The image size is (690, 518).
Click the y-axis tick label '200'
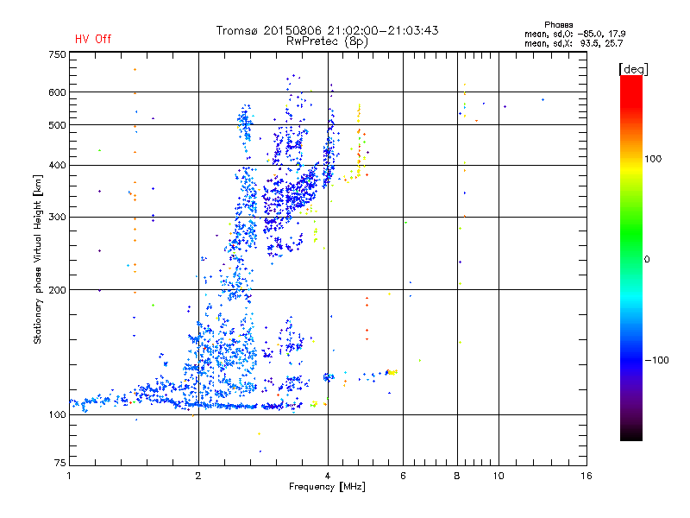pos(57,290)
